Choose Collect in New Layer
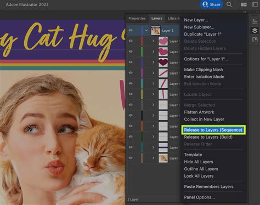 pyautogui.click(x=204, y=119)
